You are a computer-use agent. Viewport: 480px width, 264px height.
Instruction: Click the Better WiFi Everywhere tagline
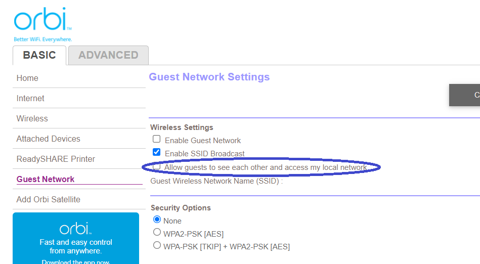[43, 39]
